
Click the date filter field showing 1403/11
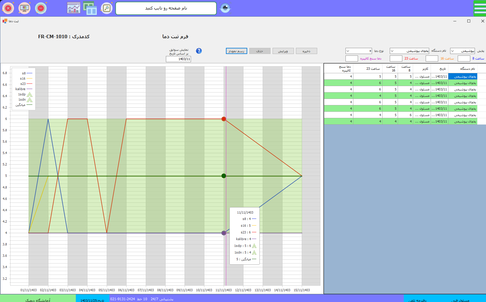pyautogui.click(x=178, y=59)
